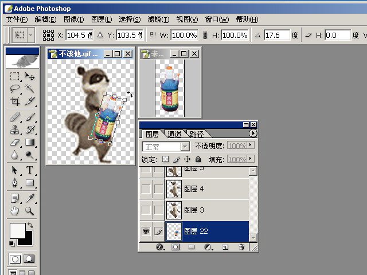Select layer 4 thumbnail
Image resolution: width=367 pixels, height=275 pixels.
(174, 189)
